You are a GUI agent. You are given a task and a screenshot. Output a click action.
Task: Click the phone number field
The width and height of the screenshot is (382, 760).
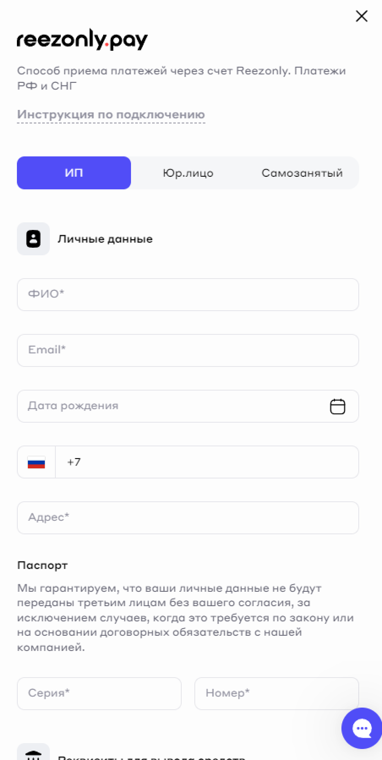click(x=207, y=462)
